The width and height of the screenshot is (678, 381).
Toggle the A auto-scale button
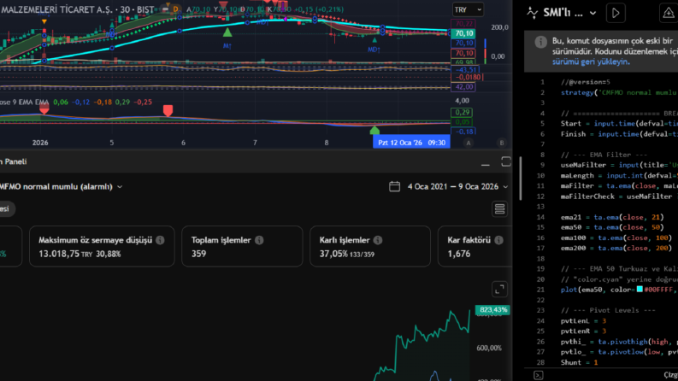(x=469, y=143)
